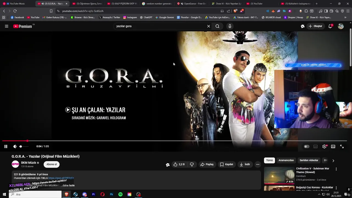Start voice search with the microphone
The image size is (352, 198).
(x=230, y=26)
